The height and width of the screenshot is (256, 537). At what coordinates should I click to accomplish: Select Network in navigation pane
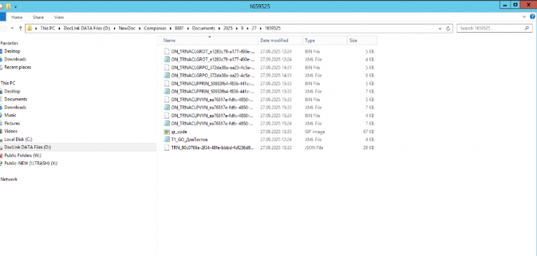tap(9, 179)
